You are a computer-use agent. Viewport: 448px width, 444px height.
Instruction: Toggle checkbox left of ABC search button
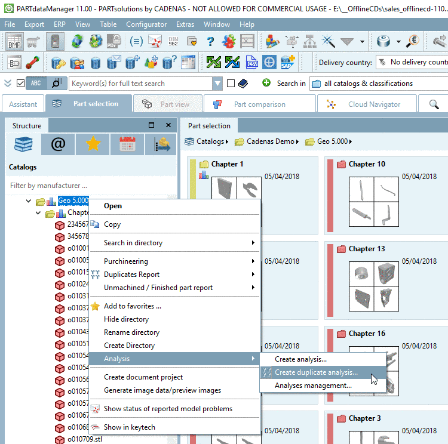(21, 84)
